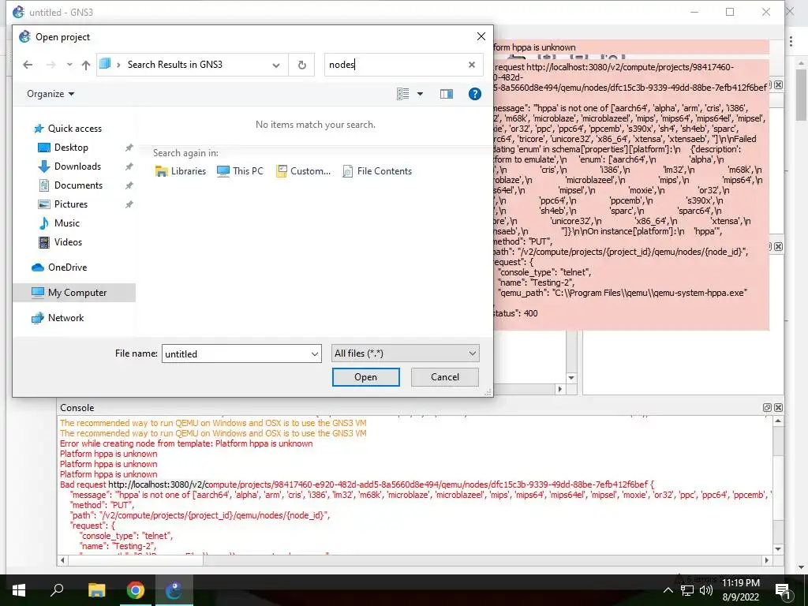Viewport: 808px width, 606px height.
Task: Close the upper right GNS3 dock panel
Action: tap(778, 84)
